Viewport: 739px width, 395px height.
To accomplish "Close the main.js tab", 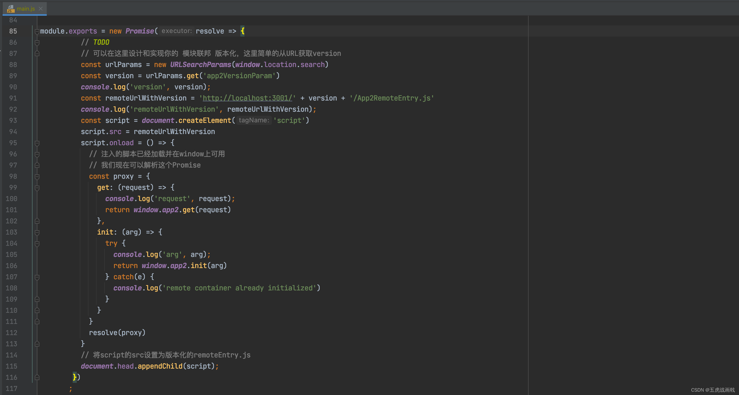I will point(41,9).
